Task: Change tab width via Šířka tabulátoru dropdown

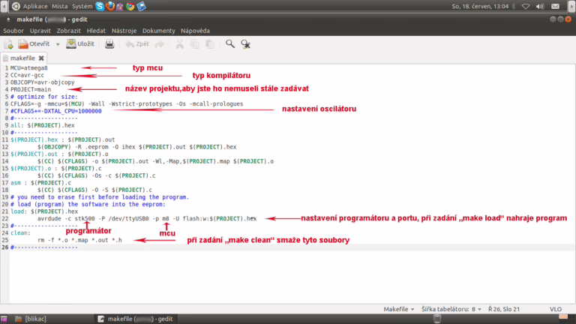Action: coord(451,308)
